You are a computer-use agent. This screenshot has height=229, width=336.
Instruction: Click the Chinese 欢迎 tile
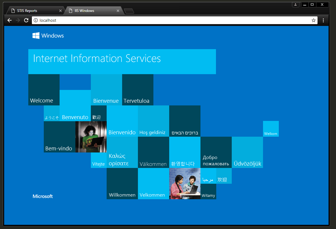click(x=224, y=176)
